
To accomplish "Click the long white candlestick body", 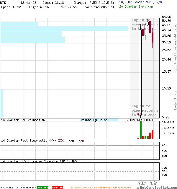I will (141, 71).
